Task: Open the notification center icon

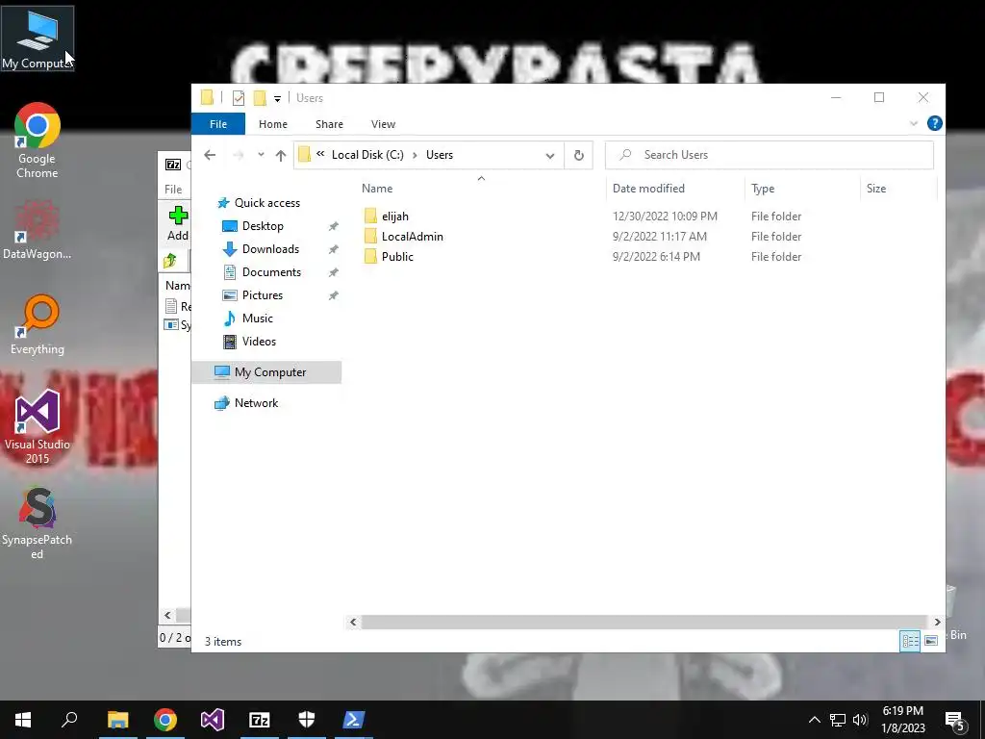Action: pos(955,721)
